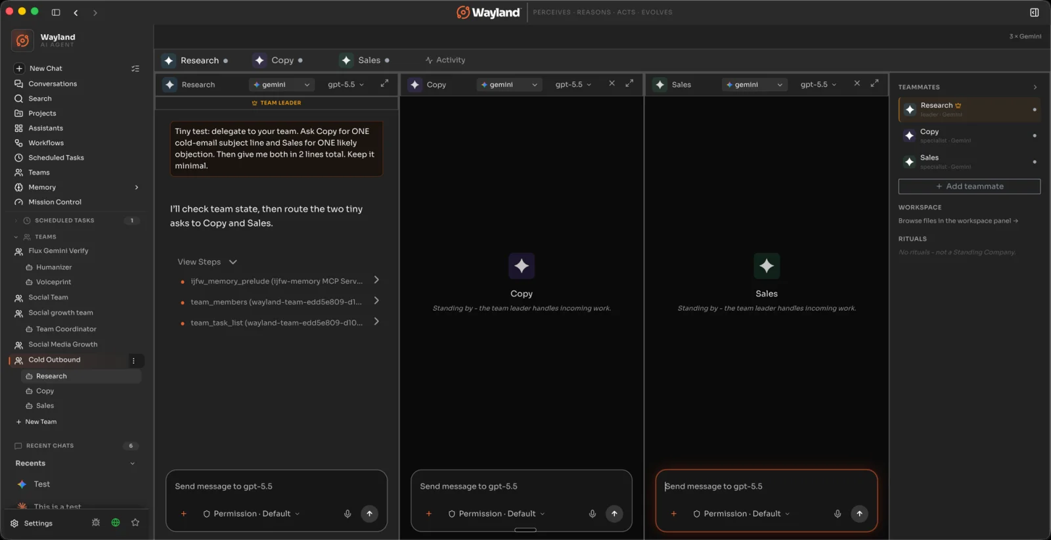Screen dimensions: 1051x540
Task: Open the checklist icon beside New Chat
Action: coord(135,68)
